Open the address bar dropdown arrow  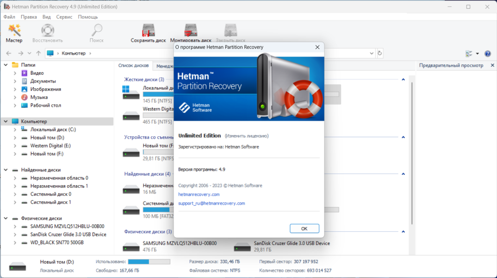point(372,53)
